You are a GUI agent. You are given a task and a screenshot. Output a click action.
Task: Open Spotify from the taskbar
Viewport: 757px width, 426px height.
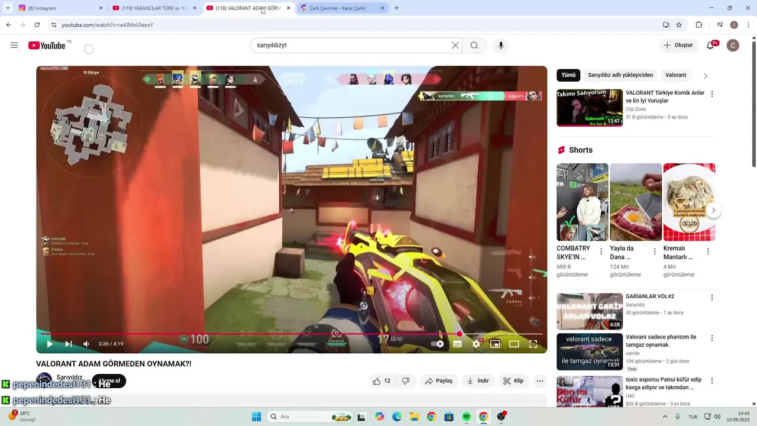466,417
